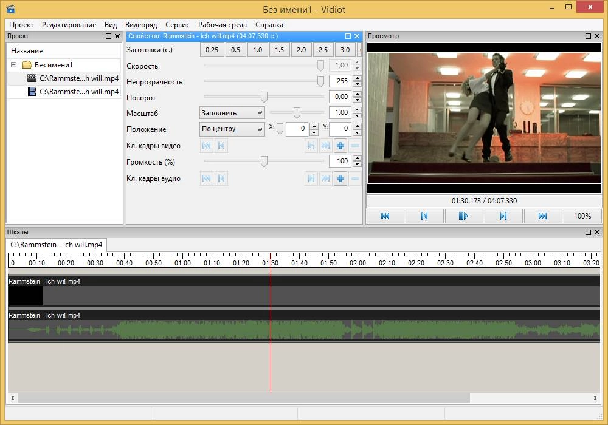This screenshot has width=608, height=425.
Task: Click the Y position input field
Action: 340,129
